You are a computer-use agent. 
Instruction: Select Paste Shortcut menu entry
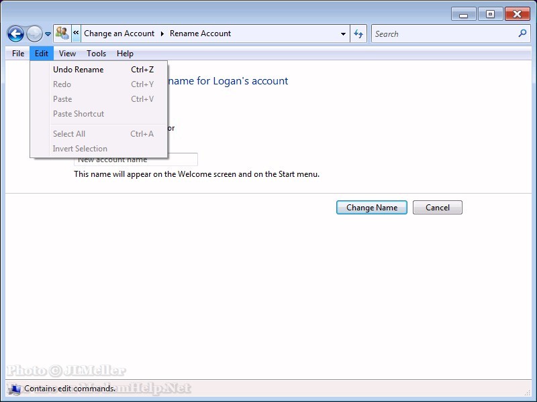click(x=99, y=113)
